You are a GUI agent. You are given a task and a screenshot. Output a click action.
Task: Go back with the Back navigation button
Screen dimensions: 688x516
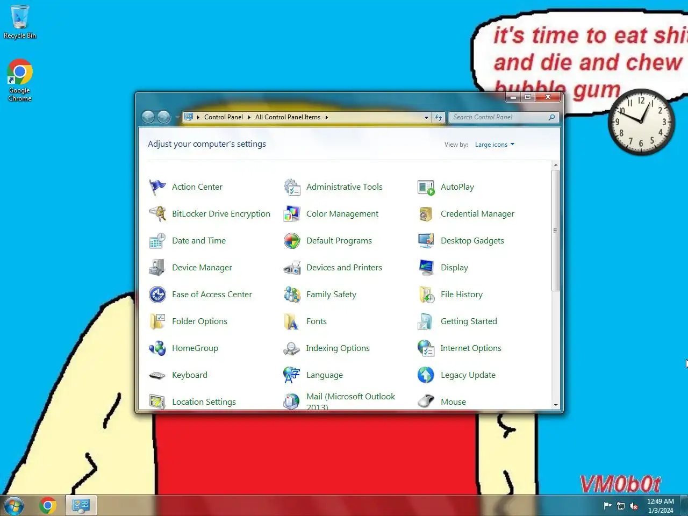coord(148,117)
